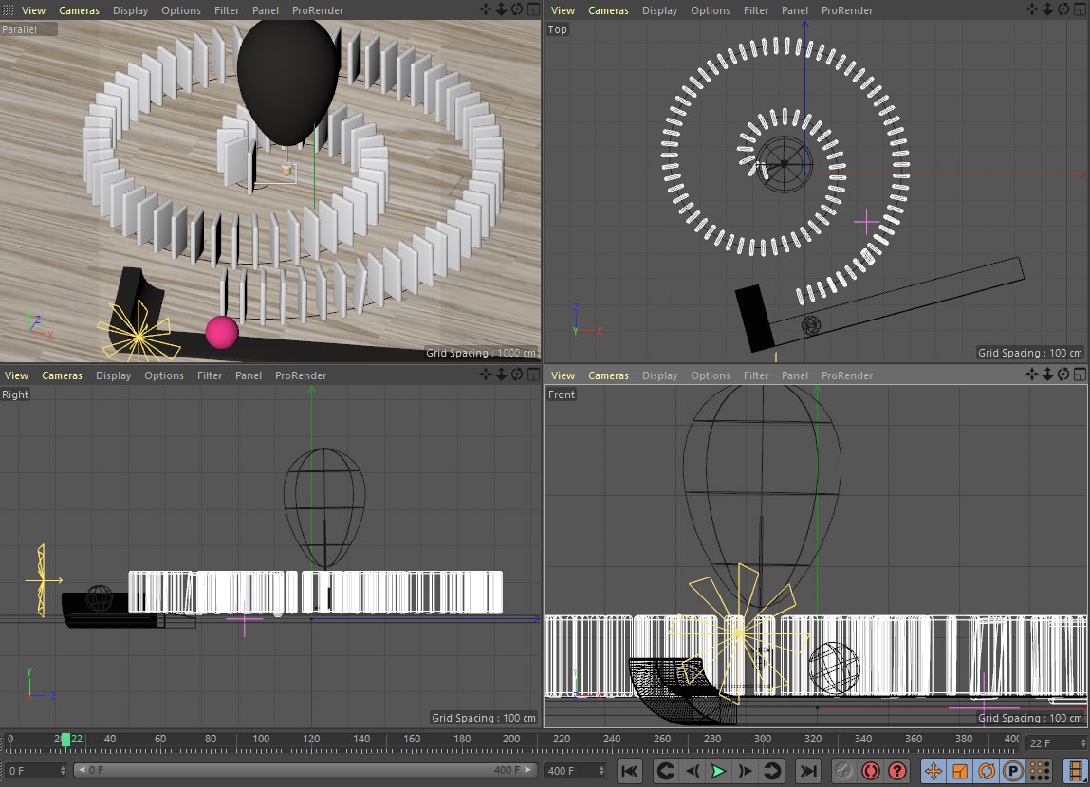The width and height of the screenshot is (1090, 787).
Task: Toggle Keyframe Selection question mark button
Action: [x=897, y=771]
